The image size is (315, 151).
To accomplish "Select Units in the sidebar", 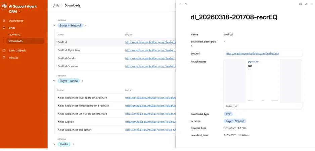I will point(12,28).
